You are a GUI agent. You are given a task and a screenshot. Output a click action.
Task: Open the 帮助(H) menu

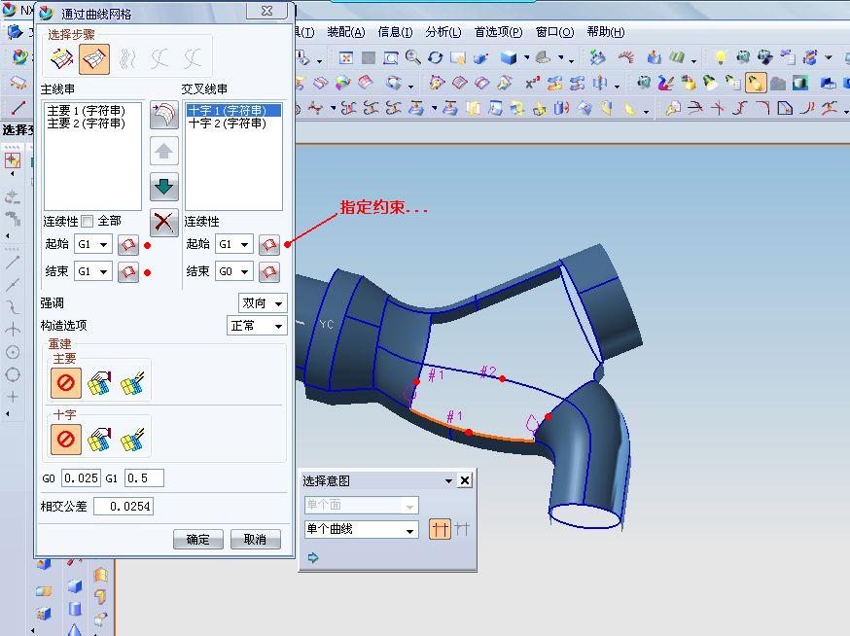(606, 32)
